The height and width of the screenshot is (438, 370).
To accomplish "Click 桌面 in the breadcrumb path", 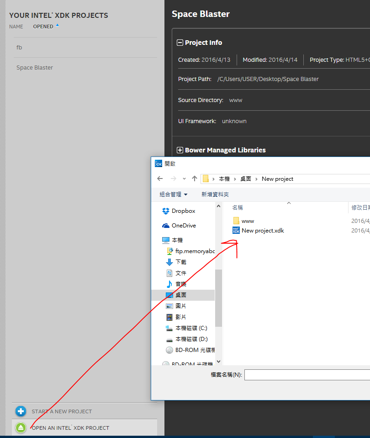I will coord(246,179).
